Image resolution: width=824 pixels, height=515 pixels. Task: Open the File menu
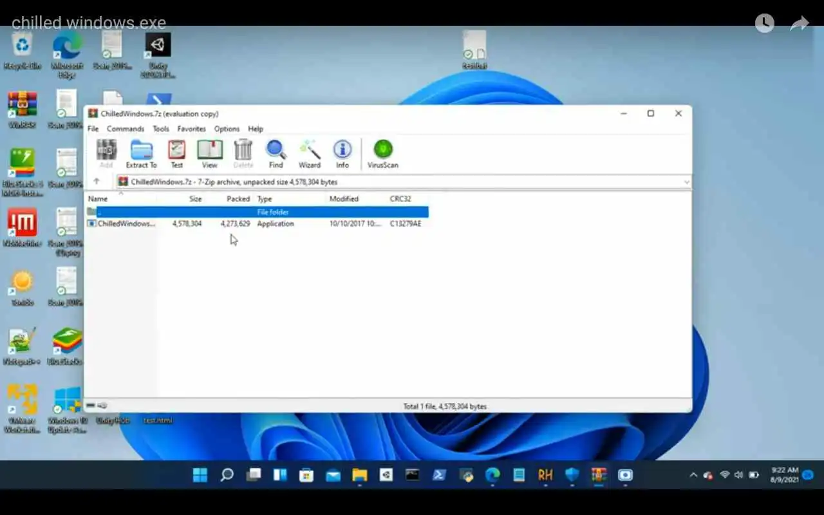click(x=93, y=129)
